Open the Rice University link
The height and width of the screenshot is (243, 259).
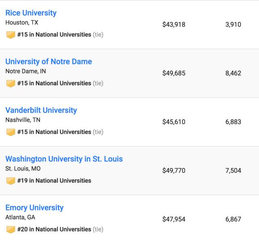tap(31, 13)
